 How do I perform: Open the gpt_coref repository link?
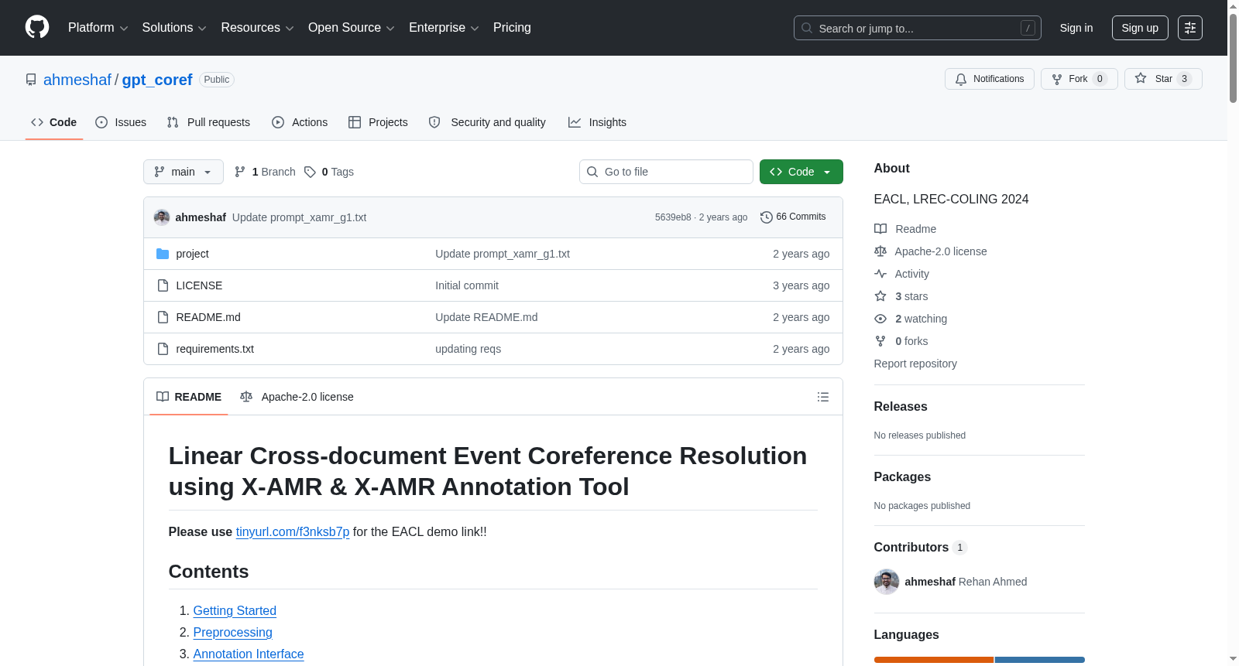coord(157,80)
